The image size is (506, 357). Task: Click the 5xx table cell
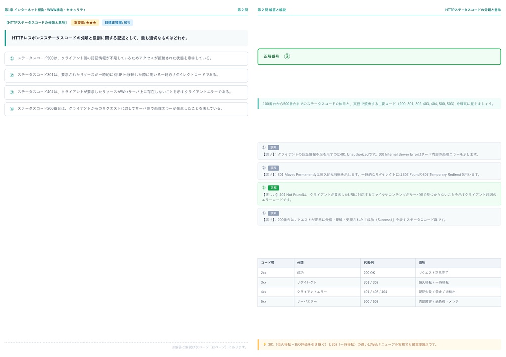click(x=276, y=302)
